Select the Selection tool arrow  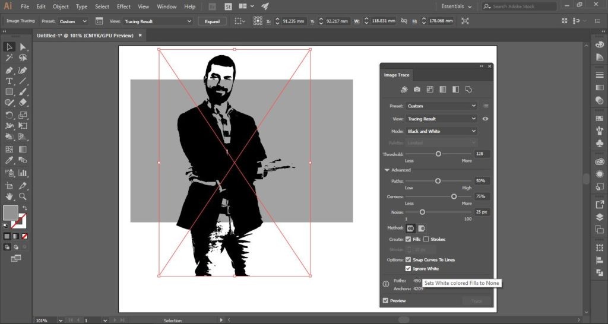[x=9, y=47]
